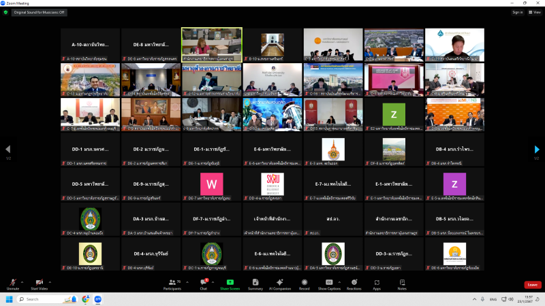Expand audio options arrow beside Unmute
Image resolution: width=545 pixels, height=306 pixels.
(22, 282)
